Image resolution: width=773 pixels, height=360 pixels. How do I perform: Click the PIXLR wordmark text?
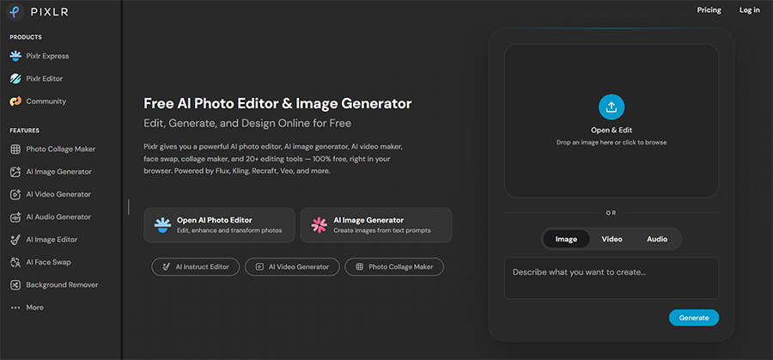point(49,12)
